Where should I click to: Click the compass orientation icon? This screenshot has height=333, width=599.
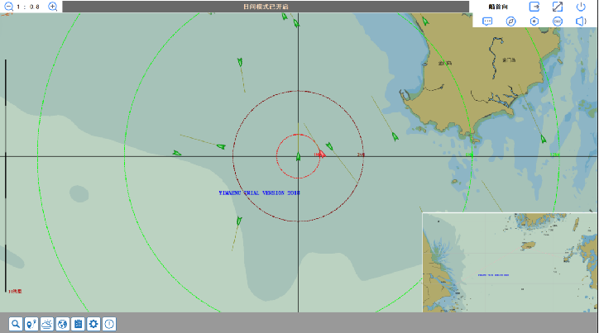(x=511, y=21)
